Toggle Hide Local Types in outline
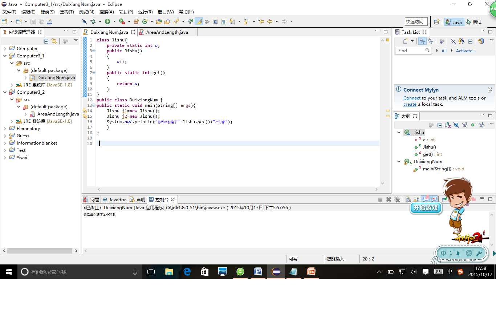This screenshot has width=496, height=332. (481, 125)
